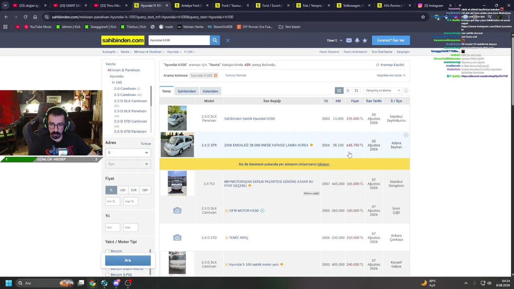Dismiss the highlighted Adana listing with X

406,135
